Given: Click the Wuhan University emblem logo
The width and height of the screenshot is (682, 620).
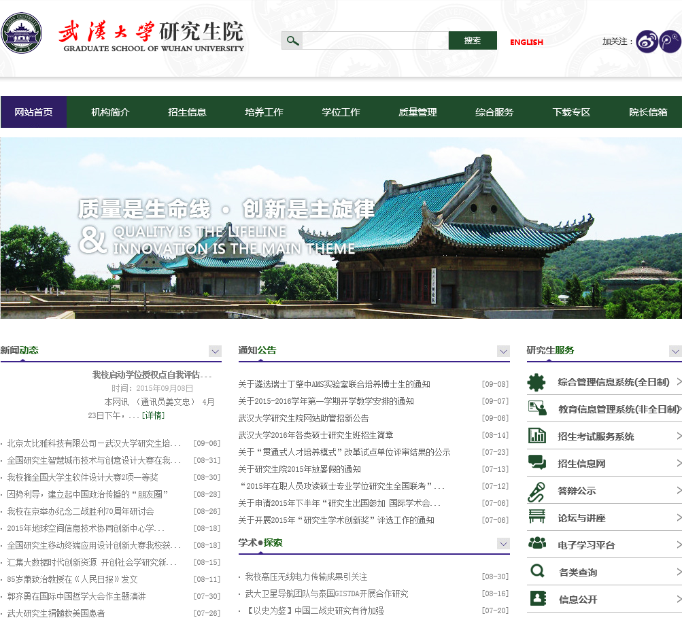Looking at the screenshot, I should [x=21, y=33].
